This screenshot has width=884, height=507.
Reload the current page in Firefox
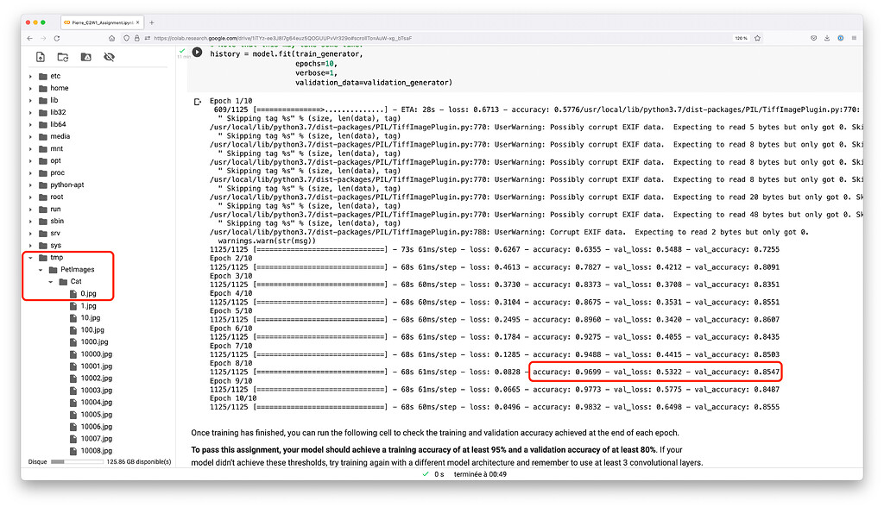coord(58,38)
